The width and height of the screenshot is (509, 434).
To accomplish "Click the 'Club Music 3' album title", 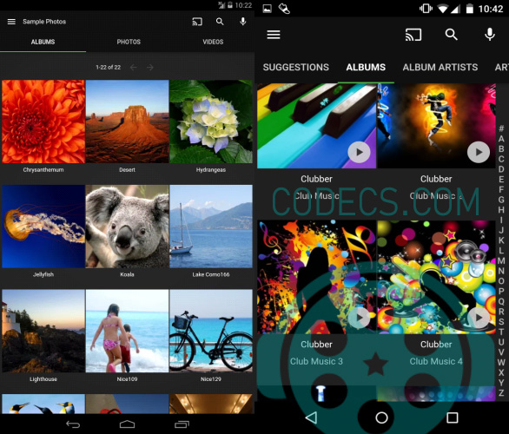I will coord(316,361).
